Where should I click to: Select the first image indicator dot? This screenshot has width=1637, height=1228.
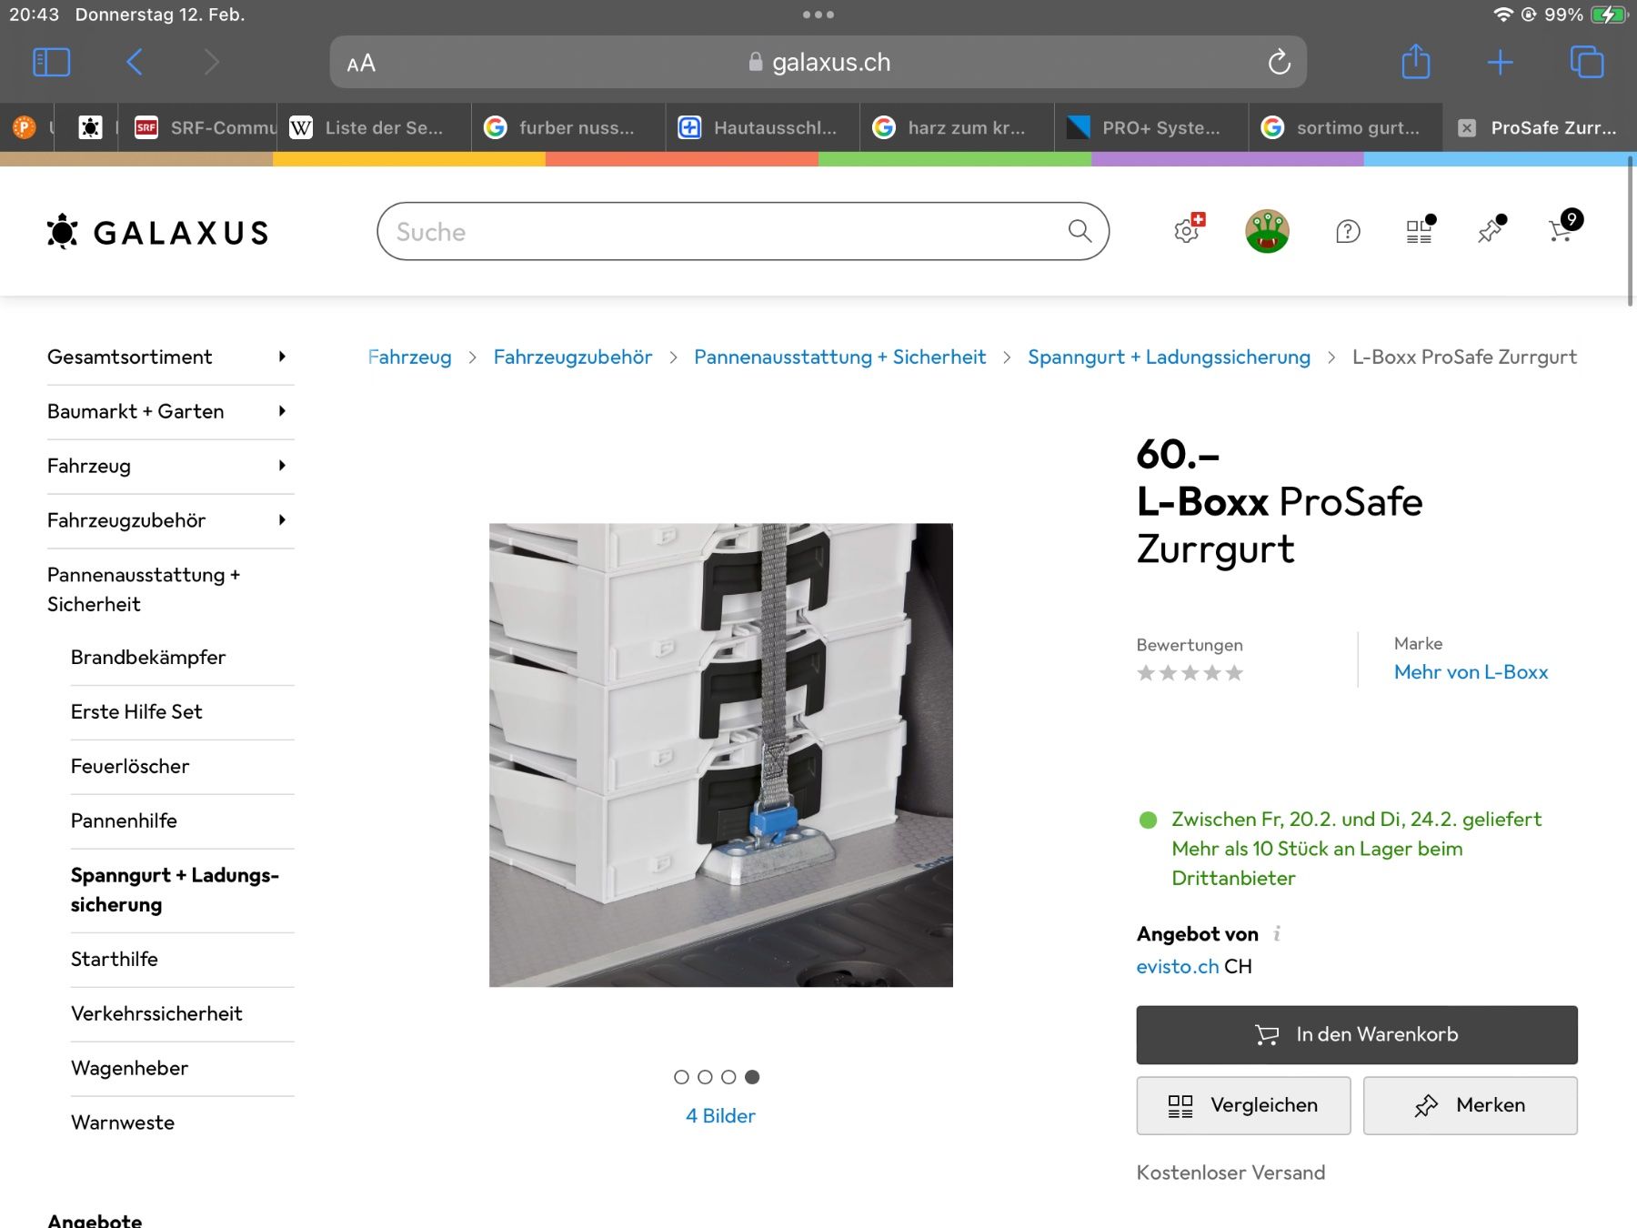point(681,1077)
